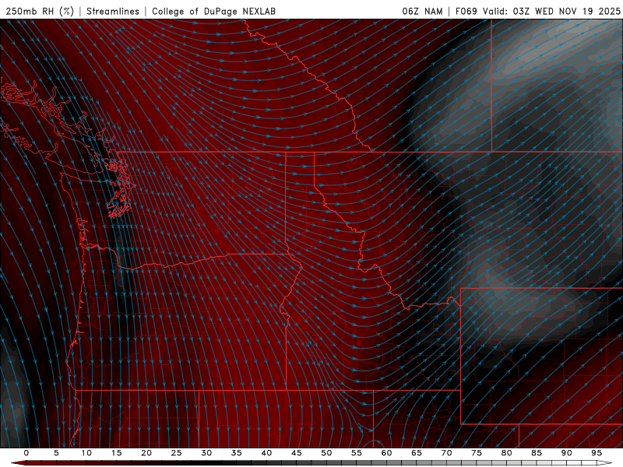Select the colorbar label "50"
The image size is (623, 467).
click(x=326, y=453)
